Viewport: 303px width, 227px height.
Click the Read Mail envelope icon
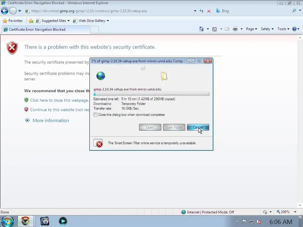(227, 29)
